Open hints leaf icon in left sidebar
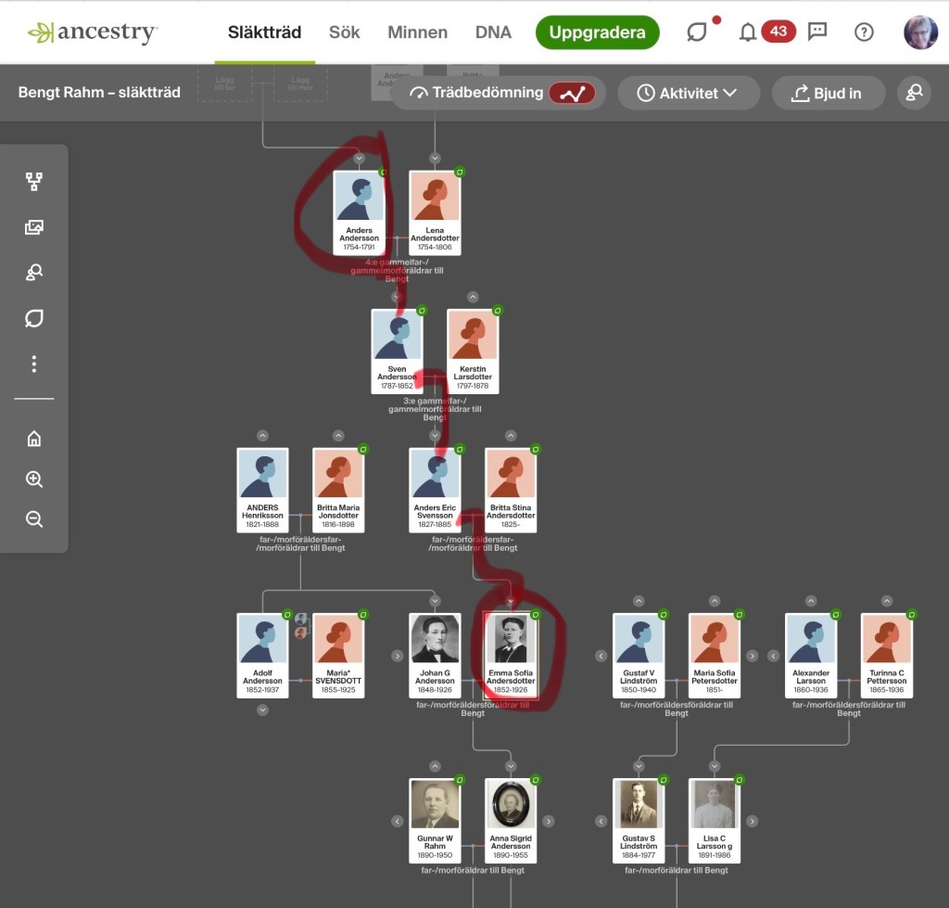Viewport: 949px width, 908px height. 34,318
